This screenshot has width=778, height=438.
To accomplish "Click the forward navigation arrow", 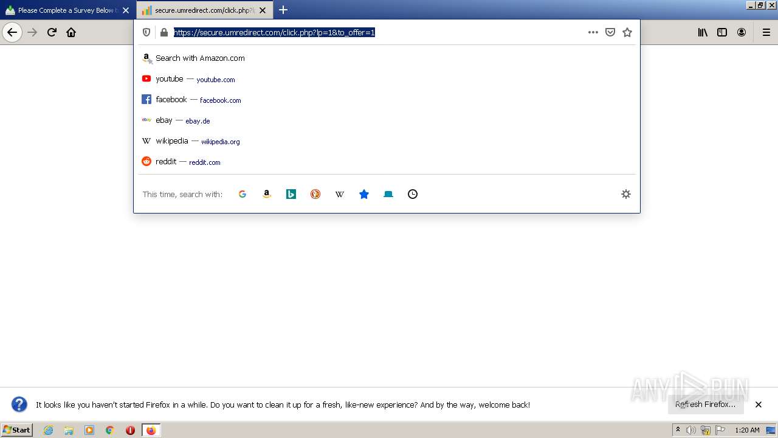I will click(33, 32).
